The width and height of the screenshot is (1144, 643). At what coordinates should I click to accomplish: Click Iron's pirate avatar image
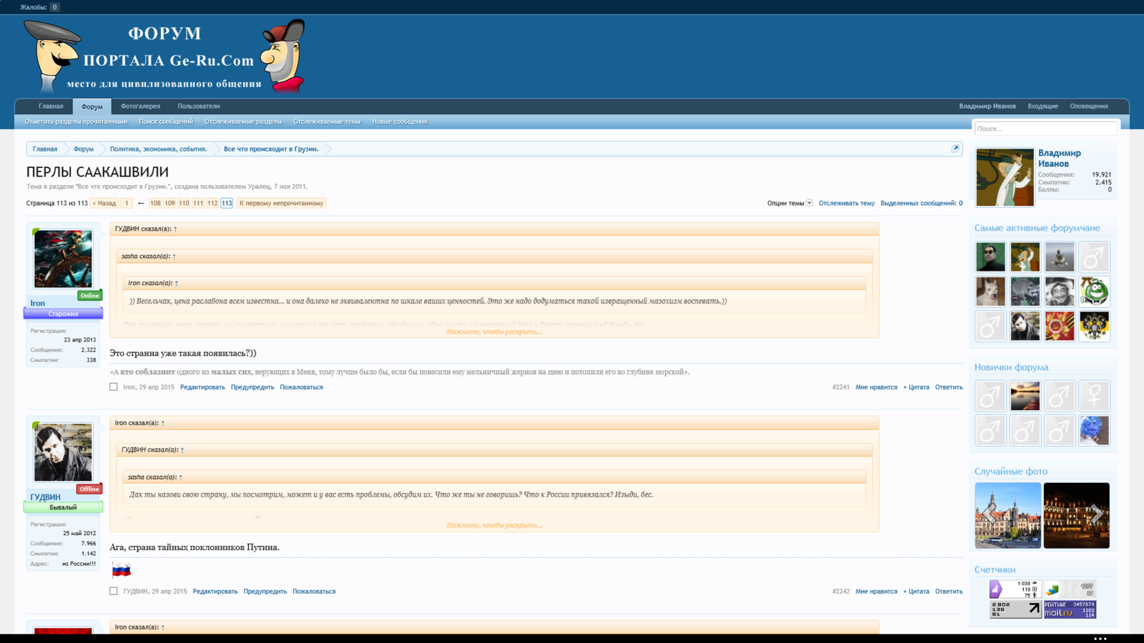[x=63, y=259]
